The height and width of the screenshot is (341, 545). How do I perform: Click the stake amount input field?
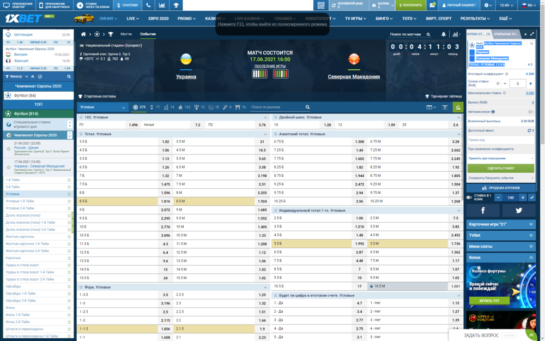[x=518, y=83]
